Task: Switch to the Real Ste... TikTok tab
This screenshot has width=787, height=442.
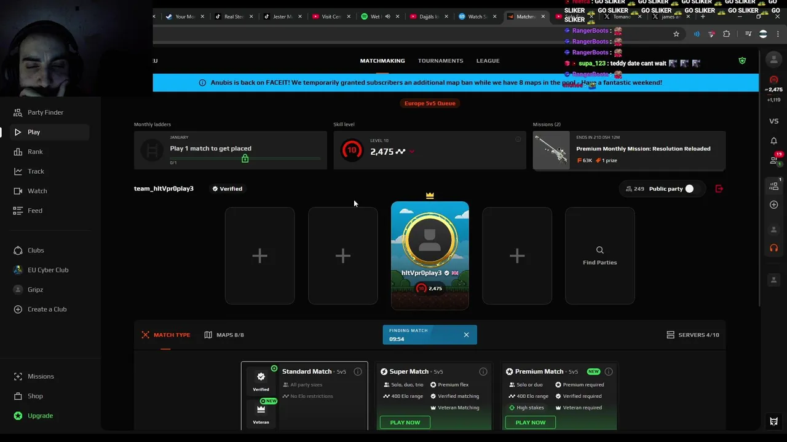Action: (x=234, y=17)
